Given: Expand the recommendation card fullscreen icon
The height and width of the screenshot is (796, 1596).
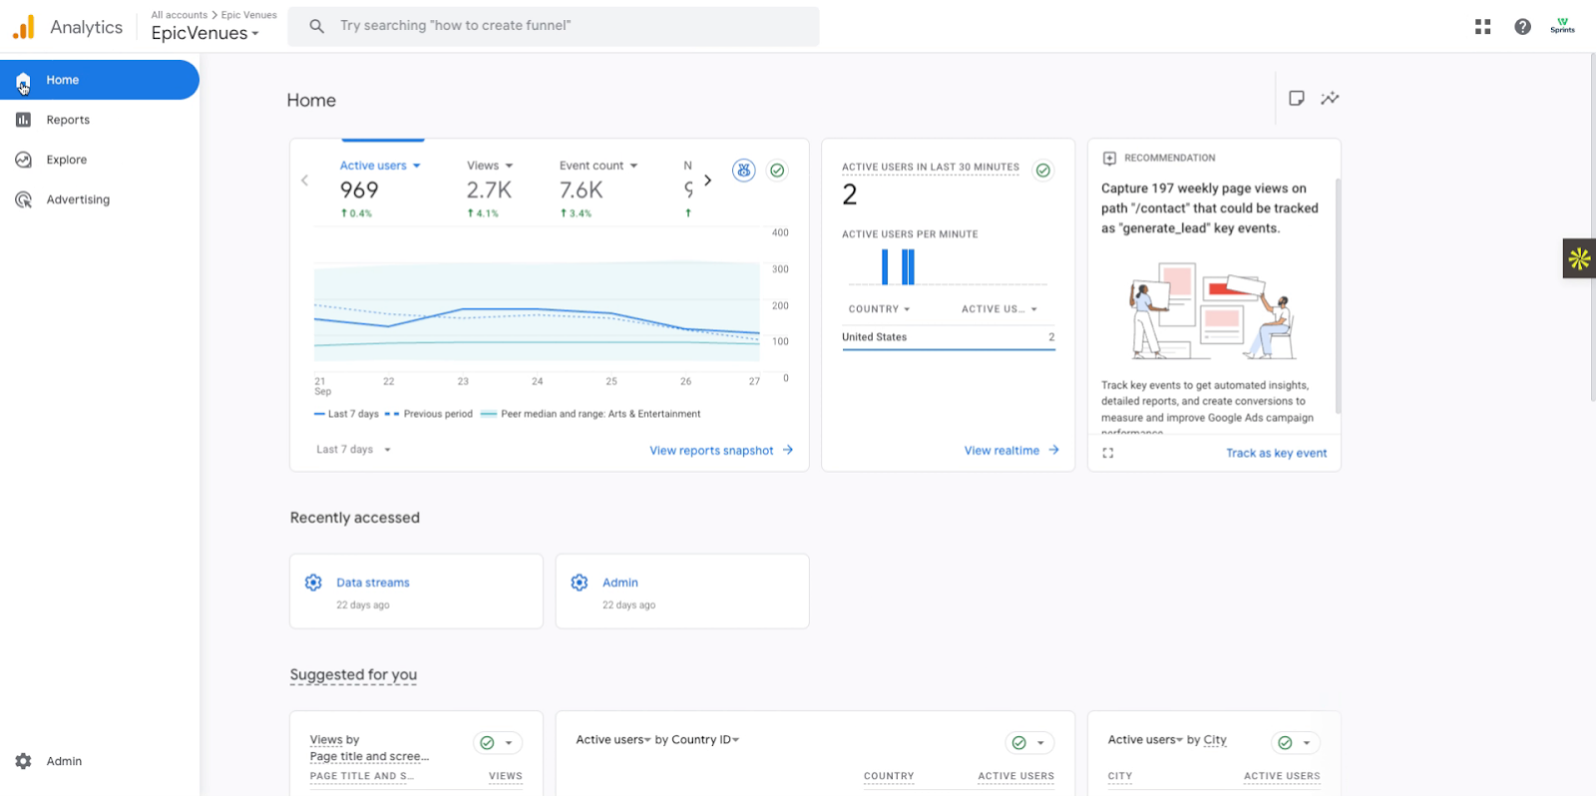Looking at the screenshot, I should coord(1107,453).
